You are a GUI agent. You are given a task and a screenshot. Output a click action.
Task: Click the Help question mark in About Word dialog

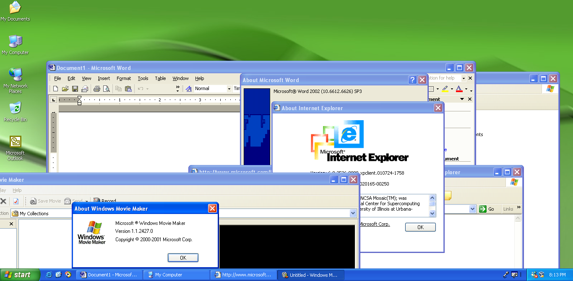[x=412, y=80]
